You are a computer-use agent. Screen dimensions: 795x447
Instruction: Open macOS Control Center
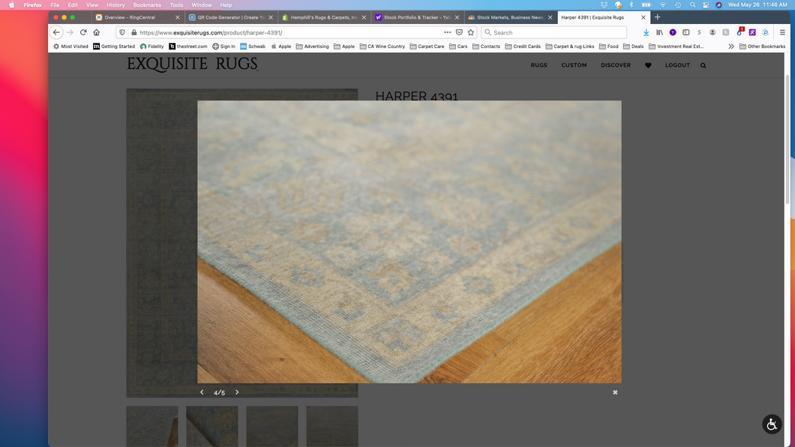(706, 5)
